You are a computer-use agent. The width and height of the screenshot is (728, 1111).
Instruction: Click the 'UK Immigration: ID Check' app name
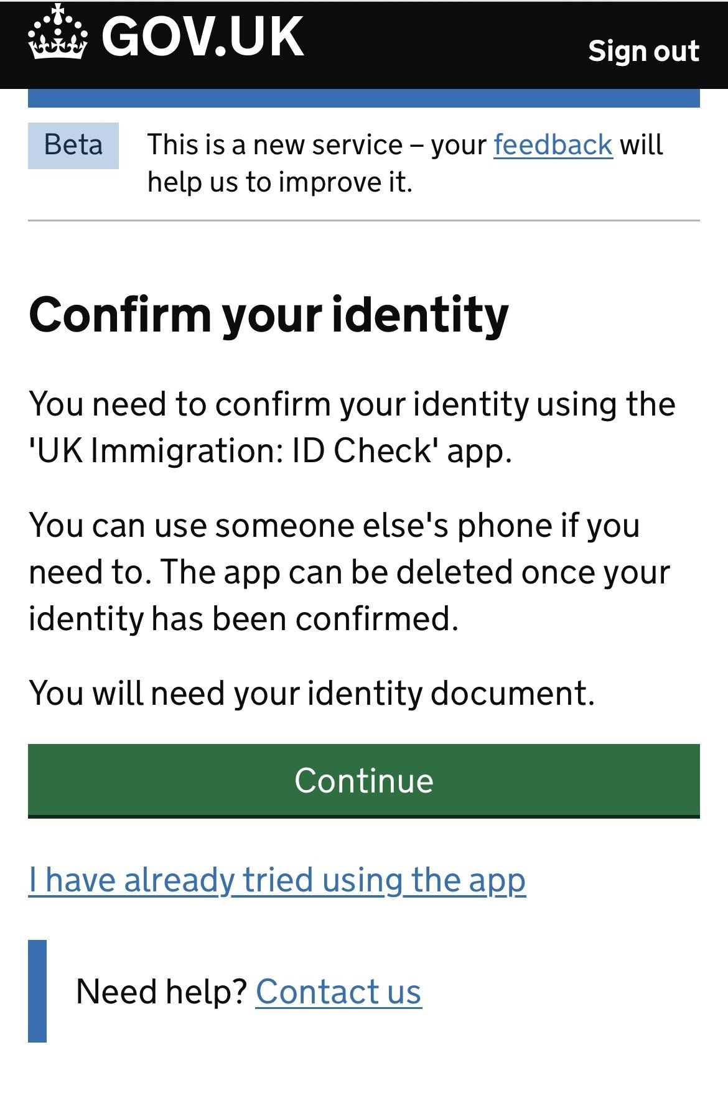click(230, 451)
